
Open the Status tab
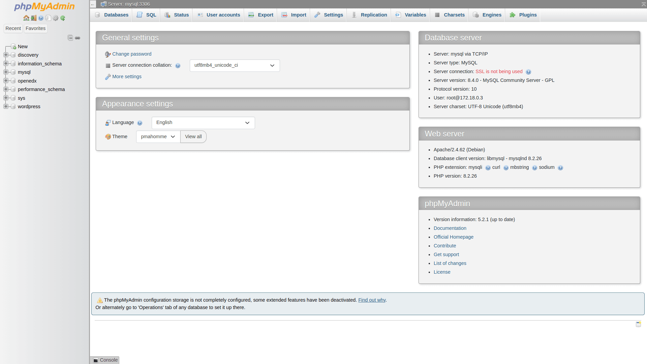click(x=177, y=15)
